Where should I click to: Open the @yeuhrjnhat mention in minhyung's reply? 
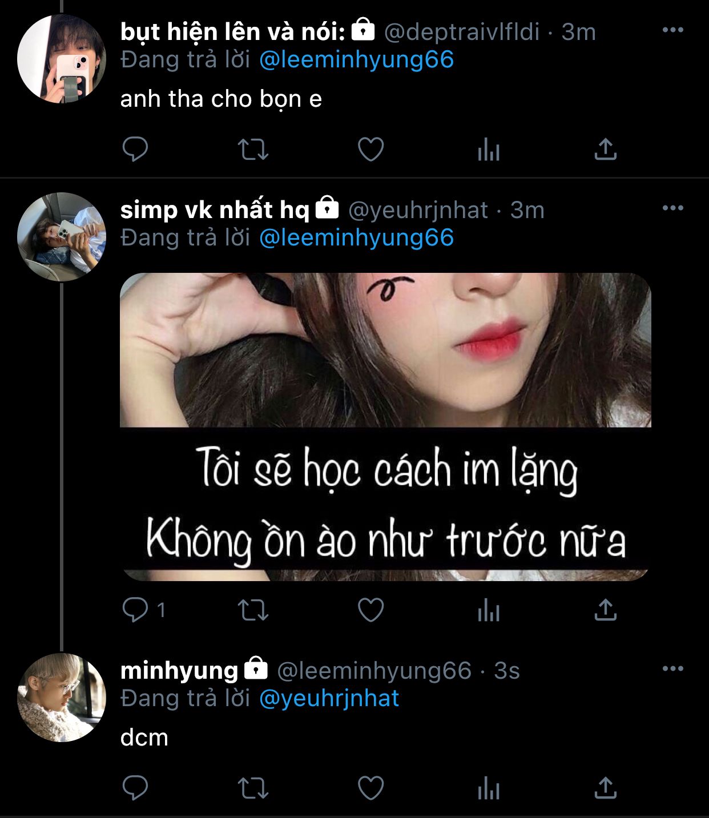pos(329,699)
